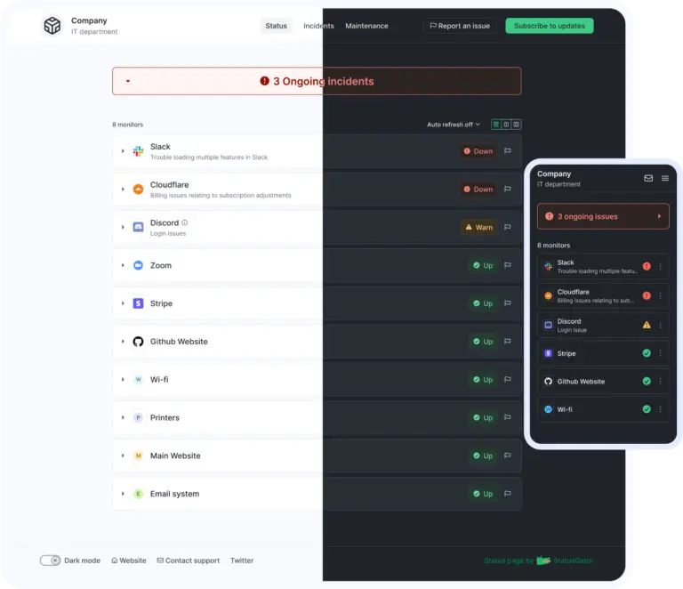Flag an issue on the Email system row
683x589 pixels.
(x=508, y=494)
